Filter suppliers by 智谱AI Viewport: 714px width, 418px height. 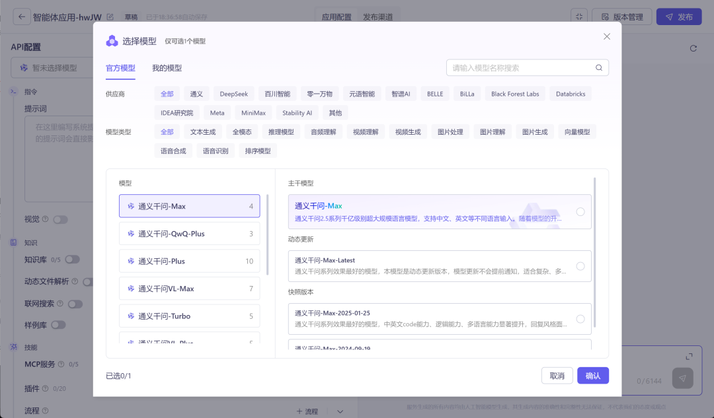tap(401, 94)
